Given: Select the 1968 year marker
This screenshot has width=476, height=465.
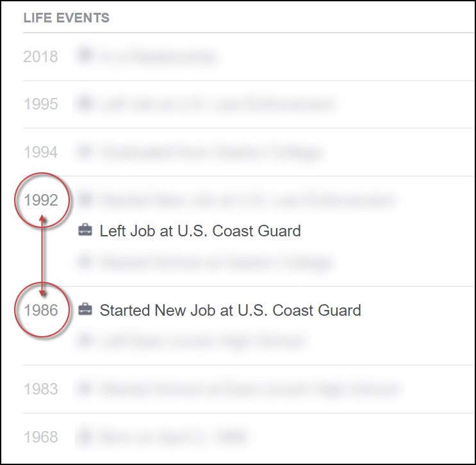Looking at the screenshot, I should [40, 437].
